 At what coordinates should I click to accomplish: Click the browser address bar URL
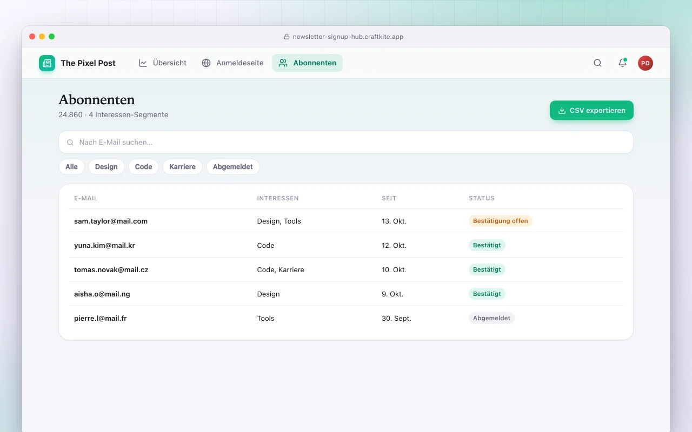[x=348, y=37]
